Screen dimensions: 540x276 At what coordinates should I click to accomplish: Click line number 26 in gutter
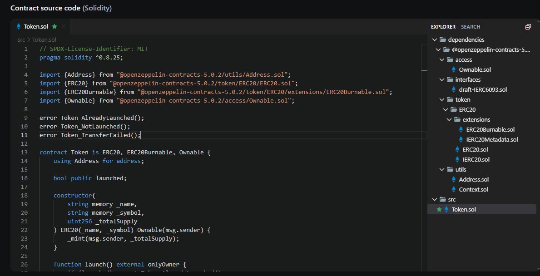click(x=24, y=265)
